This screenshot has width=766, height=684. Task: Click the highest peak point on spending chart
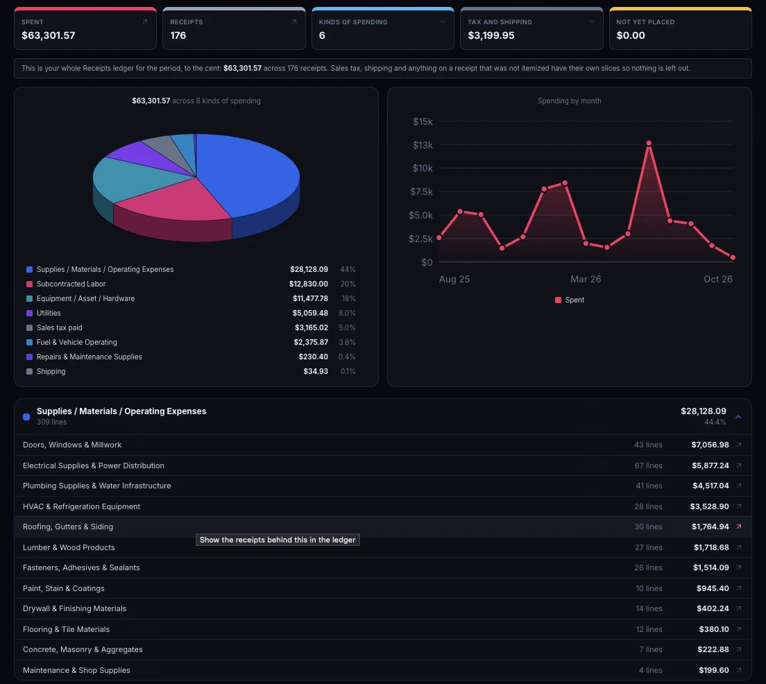[649, 143]
